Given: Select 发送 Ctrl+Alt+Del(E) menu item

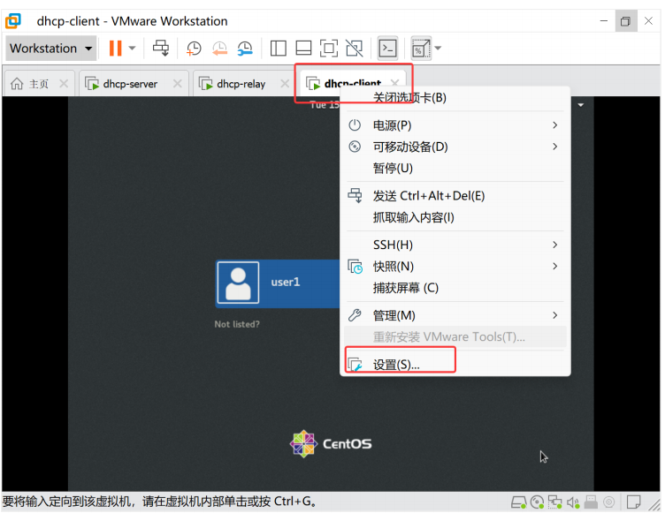Looking at the screenshot, I should pyautogui.click(x=455, y=196).
